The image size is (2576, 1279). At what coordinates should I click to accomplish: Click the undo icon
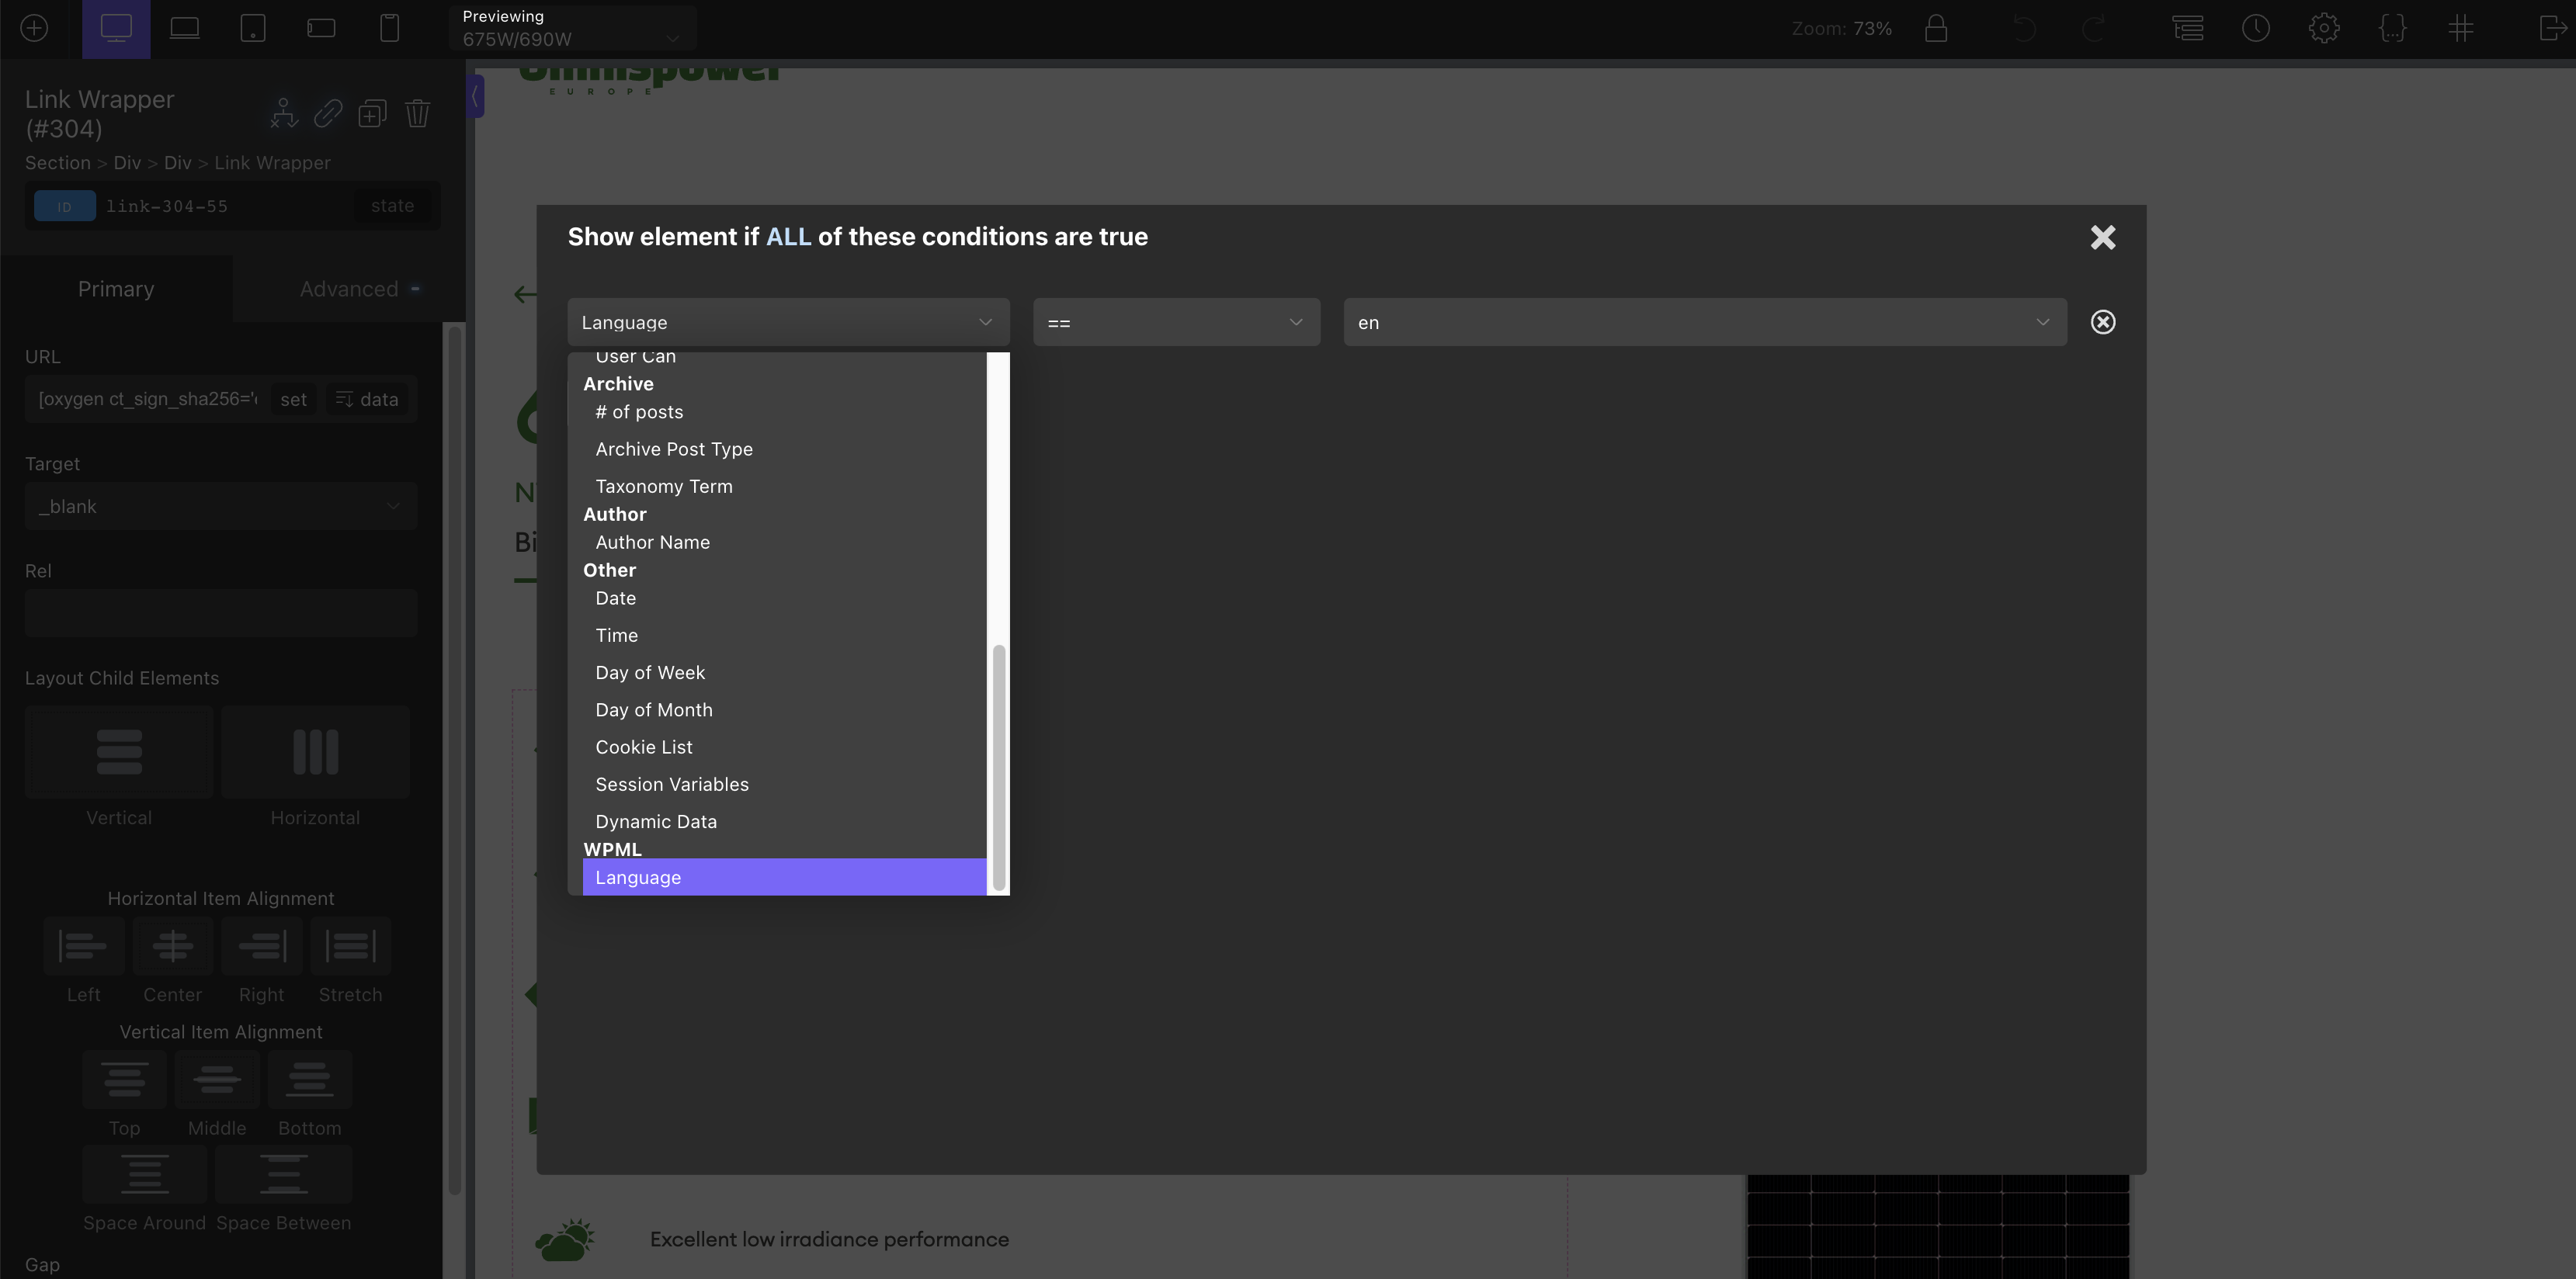2024,28
